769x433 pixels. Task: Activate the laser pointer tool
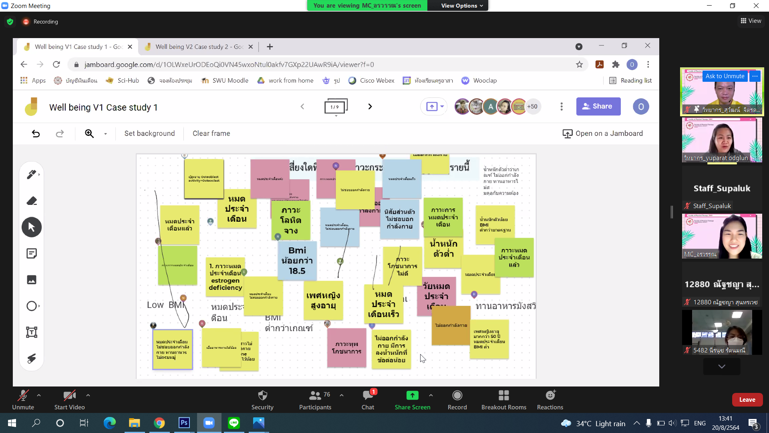(x=32, y=358)
